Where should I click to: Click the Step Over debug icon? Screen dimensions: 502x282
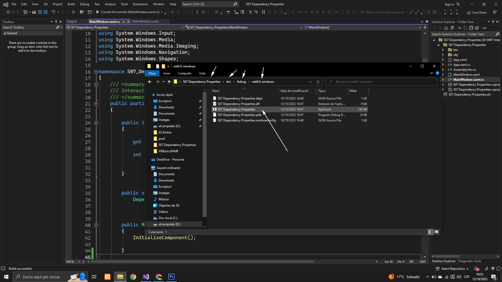(x=203, y=12)
